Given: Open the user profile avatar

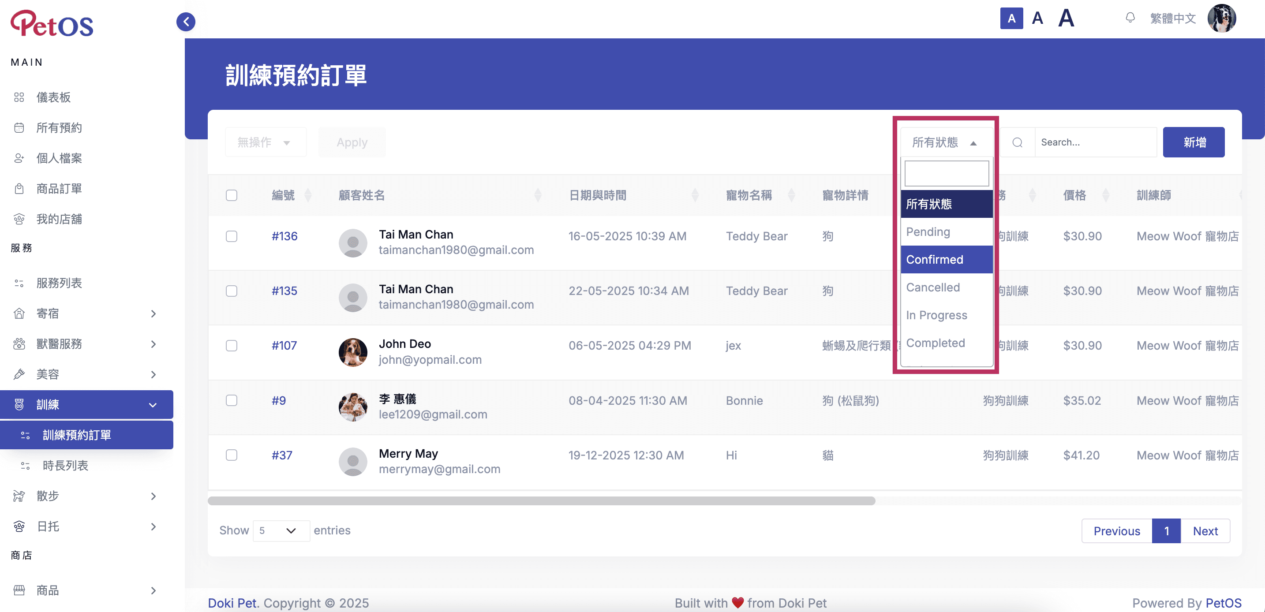Looking at the screenshot, I should (1222, 18).
